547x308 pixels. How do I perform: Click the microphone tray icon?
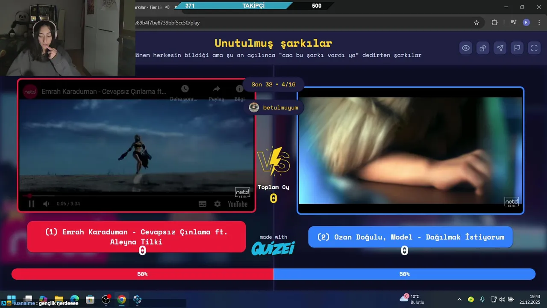click(482, 299)
